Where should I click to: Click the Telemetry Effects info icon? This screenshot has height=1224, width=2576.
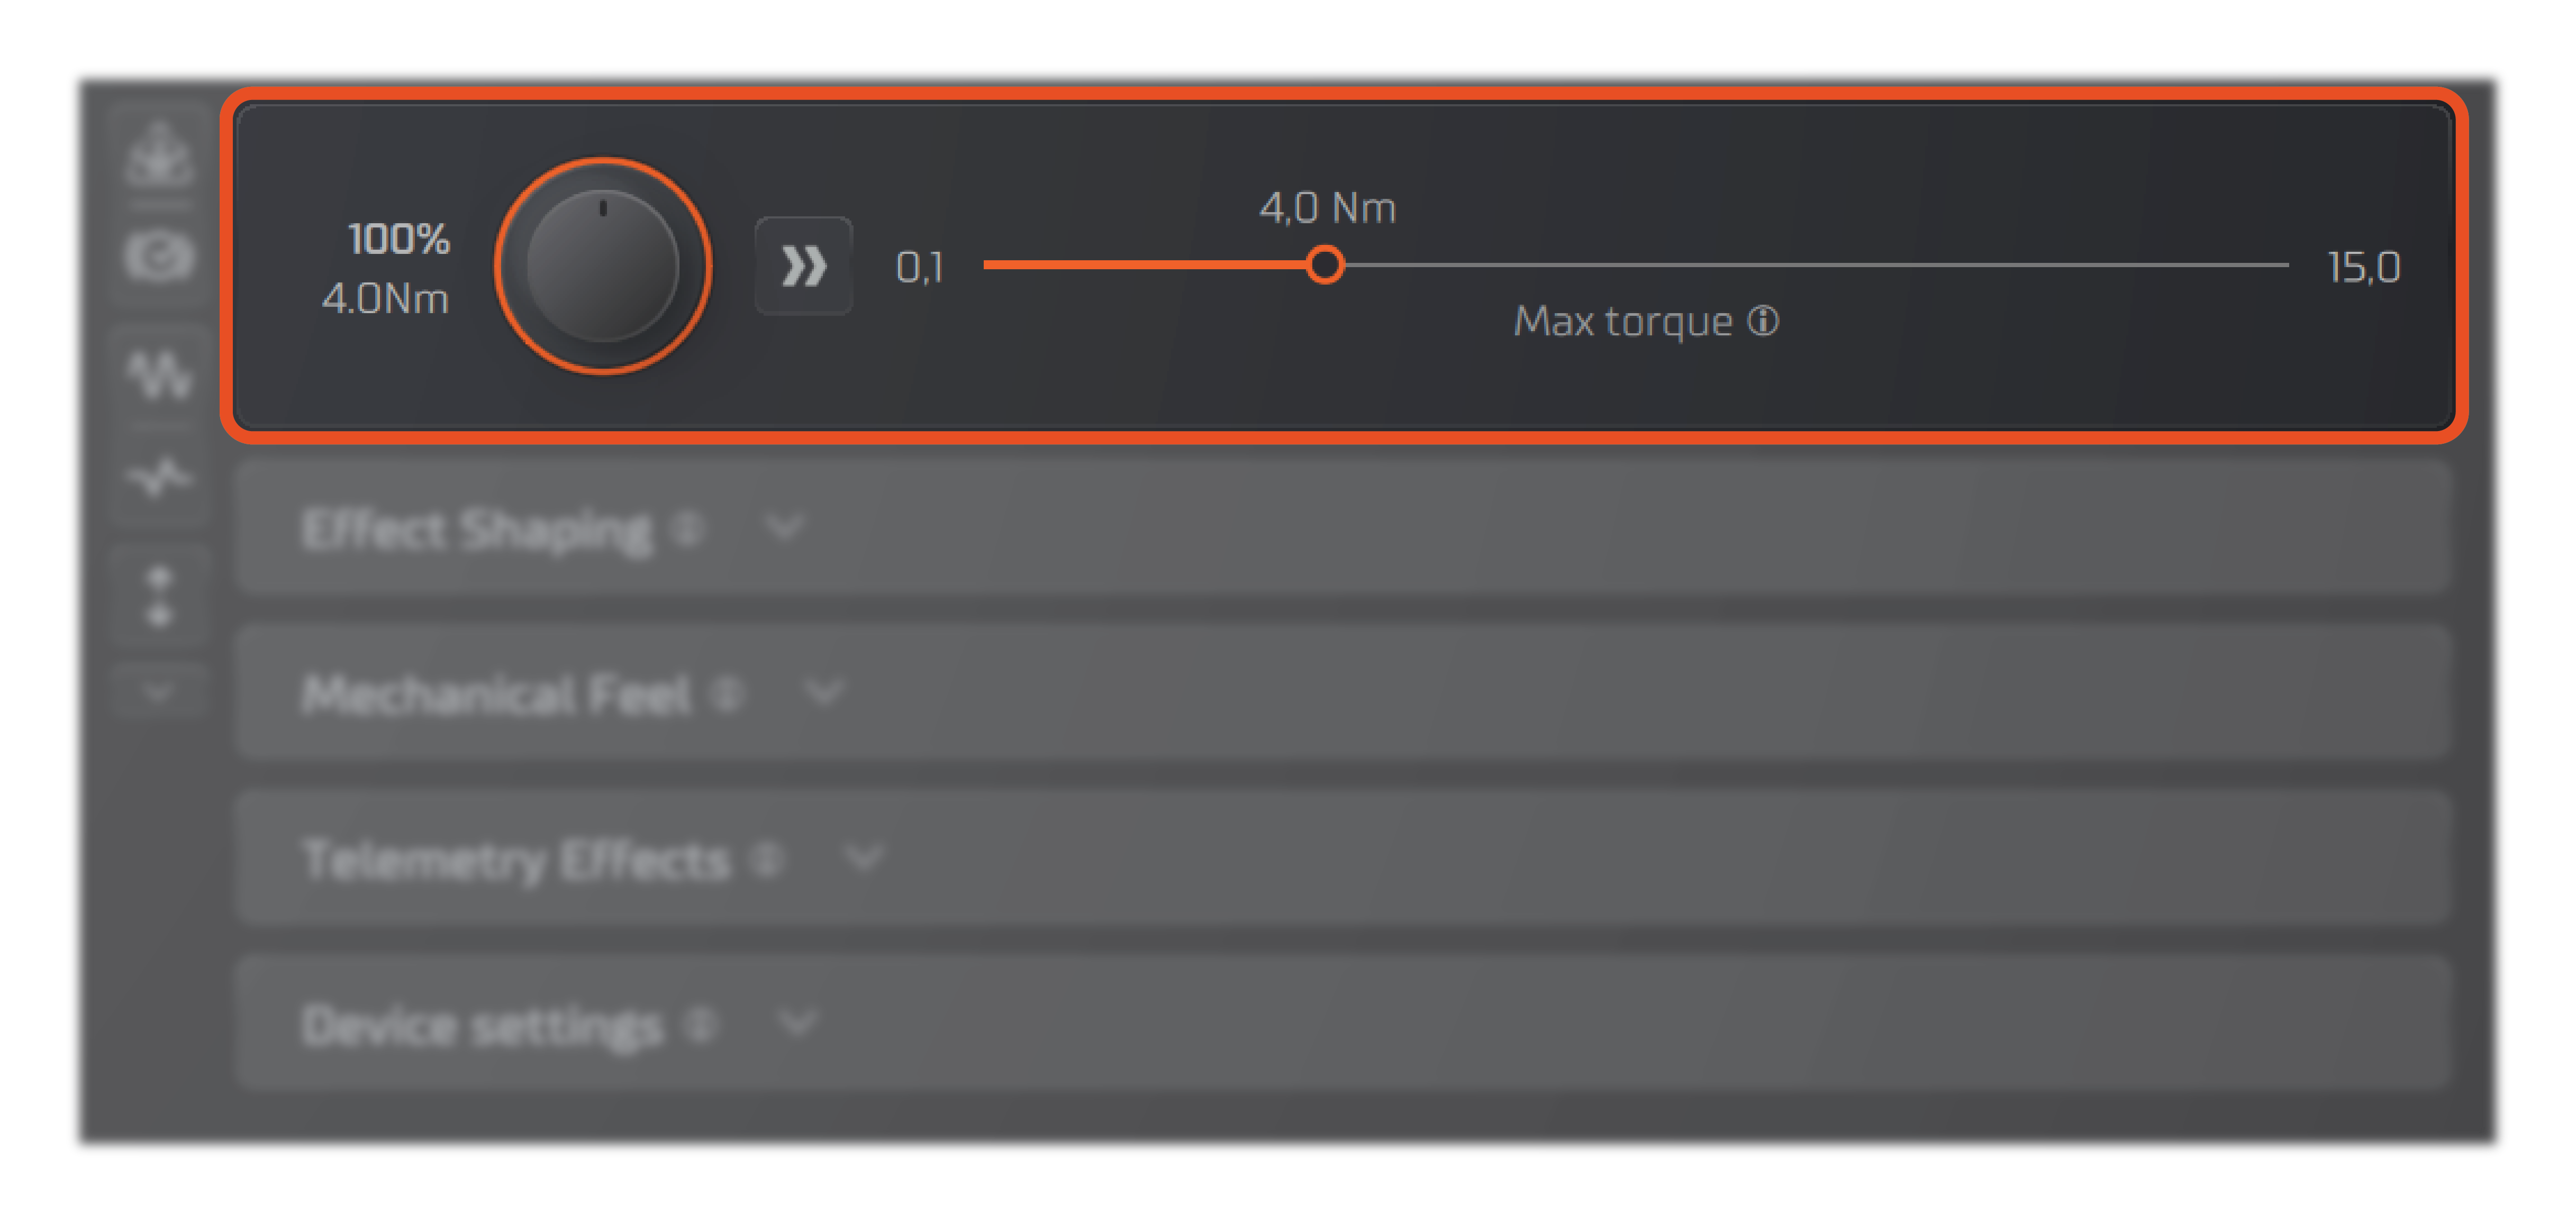tap(767, 858)
